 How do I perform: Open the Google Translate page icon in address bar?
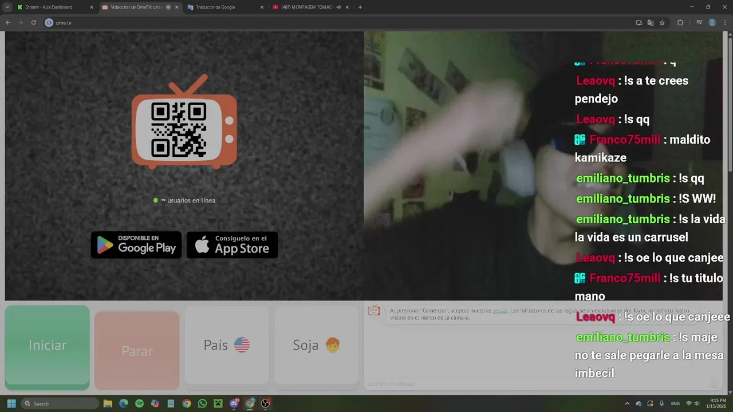(651, 22)
